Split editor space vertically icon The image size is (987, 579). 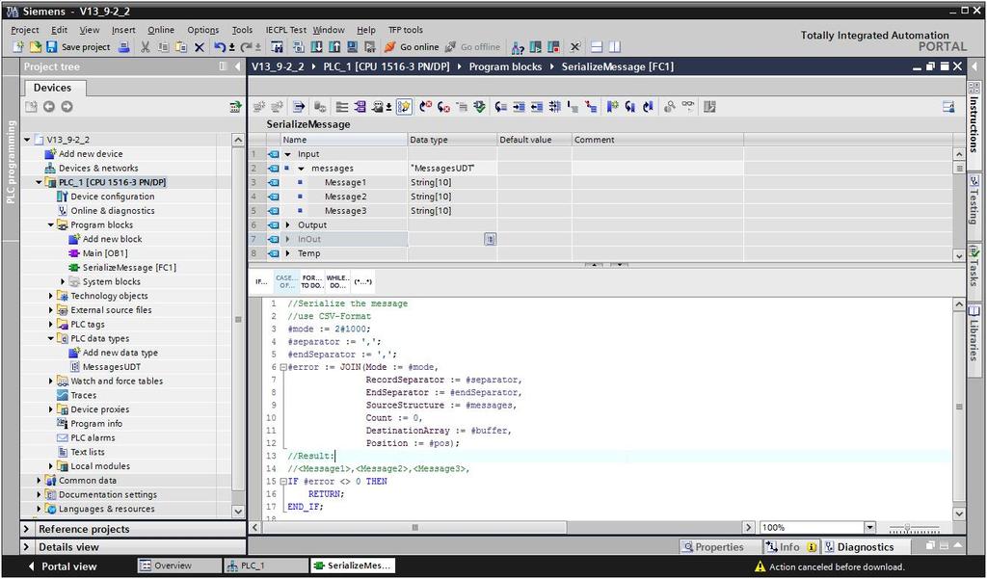[x=614, y=47]
